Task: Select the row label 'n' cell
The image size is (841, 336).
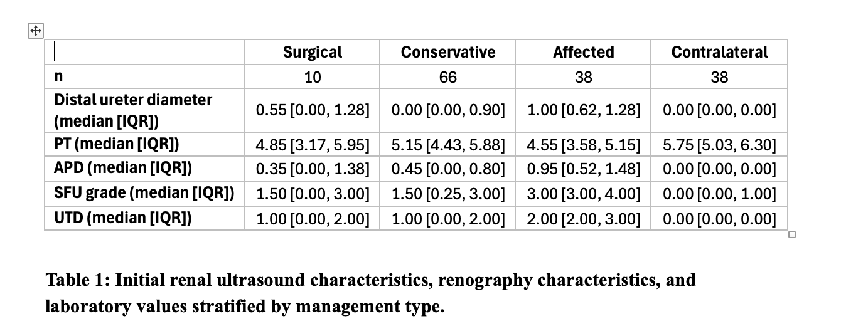Action: tap(144, 76)
